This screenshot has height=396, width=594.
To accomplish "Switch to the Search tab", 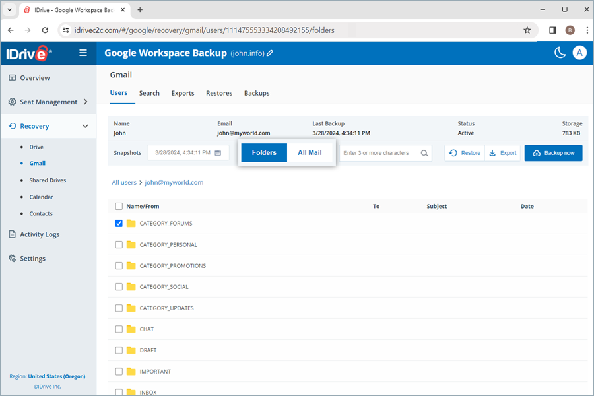I will (149, 93).
